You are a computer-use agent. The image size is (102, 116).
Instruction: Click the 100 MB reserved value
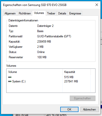[42, 57]
